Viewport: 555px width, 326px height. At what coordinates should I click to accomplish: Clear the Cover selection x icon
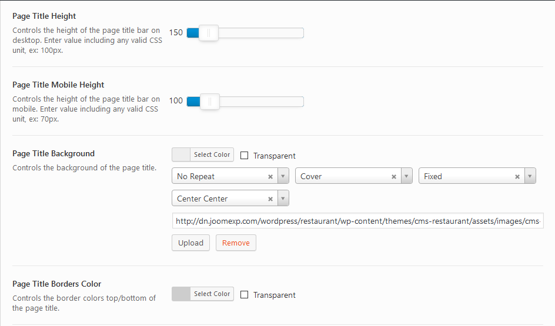tap(393, 176)
